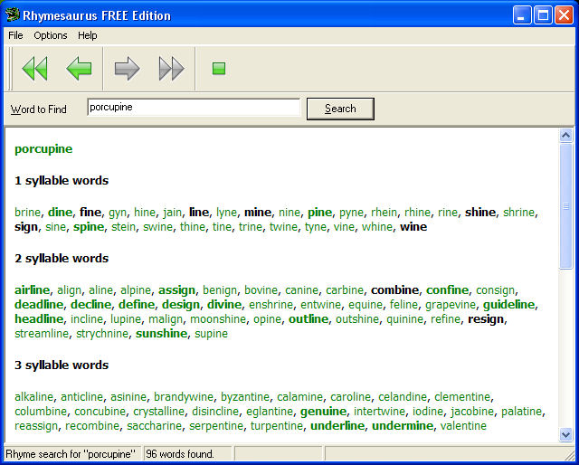The width and height of the screenshot is (579, 465).
Task: Close the Rhymesaurus window
Action: (x=565, y=15)
